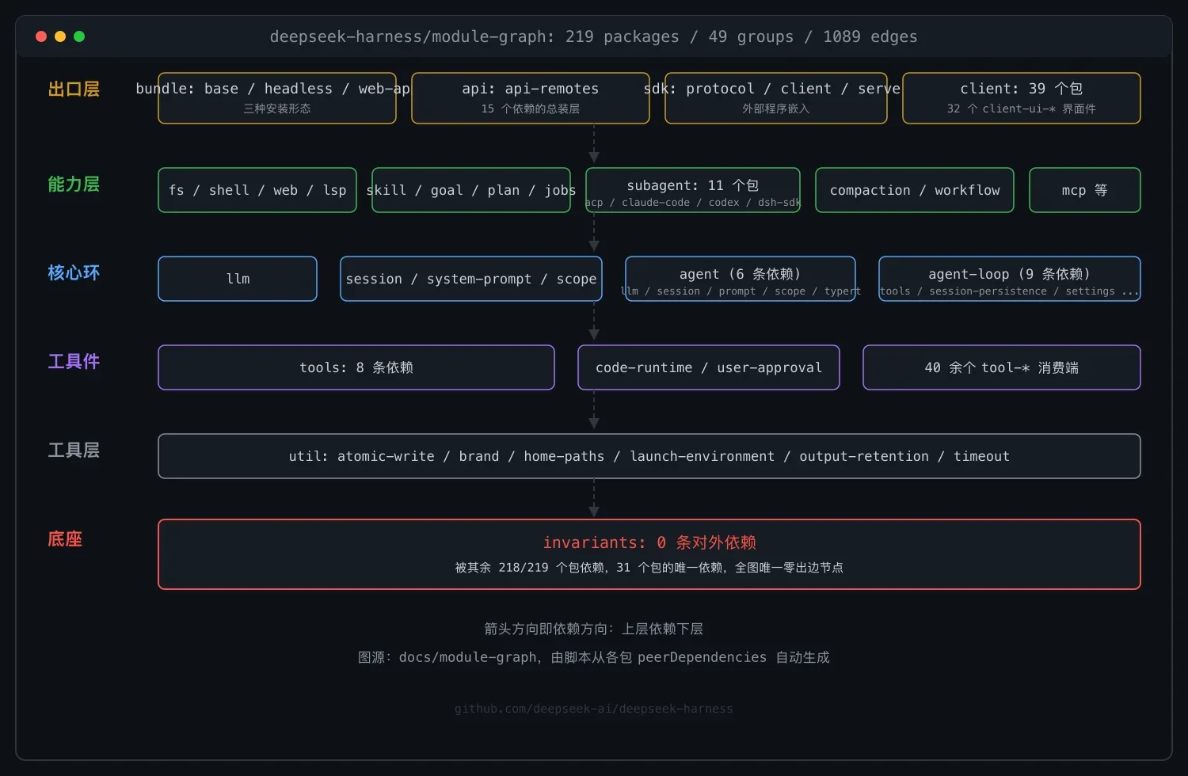
Task: Click the window title deepseek-harness/module-graph
Action: click(x=593, y=36)
